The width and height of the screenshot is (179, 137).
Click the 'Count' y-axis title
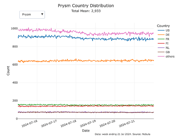pyautogui.click(x=8, y=71)
